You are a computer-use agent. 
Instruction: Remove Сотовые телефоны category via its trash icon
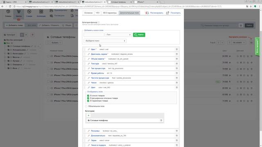pos(161,120)
